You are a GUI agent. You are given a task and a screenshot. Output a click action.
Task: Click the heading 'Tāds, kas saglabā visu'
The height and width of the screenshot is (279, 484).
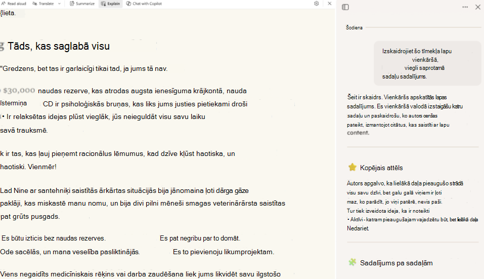click(x=59, y=46)
